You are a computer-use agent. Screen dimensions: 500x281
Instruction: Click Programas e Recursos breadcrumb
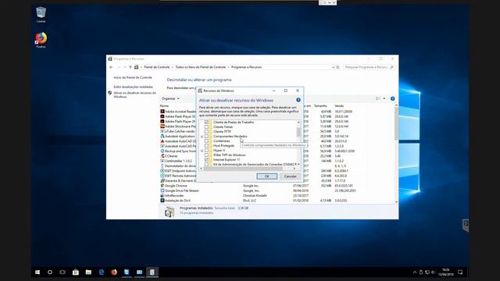(247, 67)
